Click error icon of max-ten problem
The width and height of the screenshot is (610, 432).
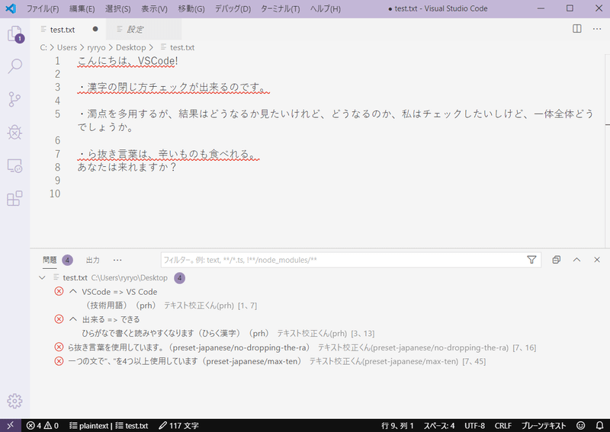[59, 361]
